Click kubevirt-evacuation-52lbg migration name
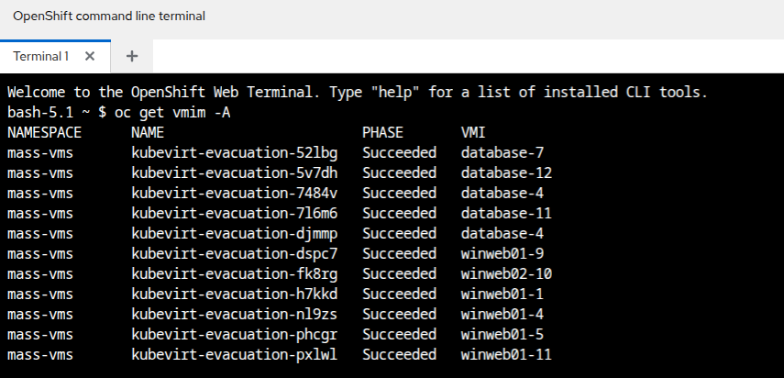784x378 pixels. 235,152
